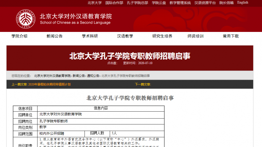Click the 下一篇文章 label

(x=143, y=84)
